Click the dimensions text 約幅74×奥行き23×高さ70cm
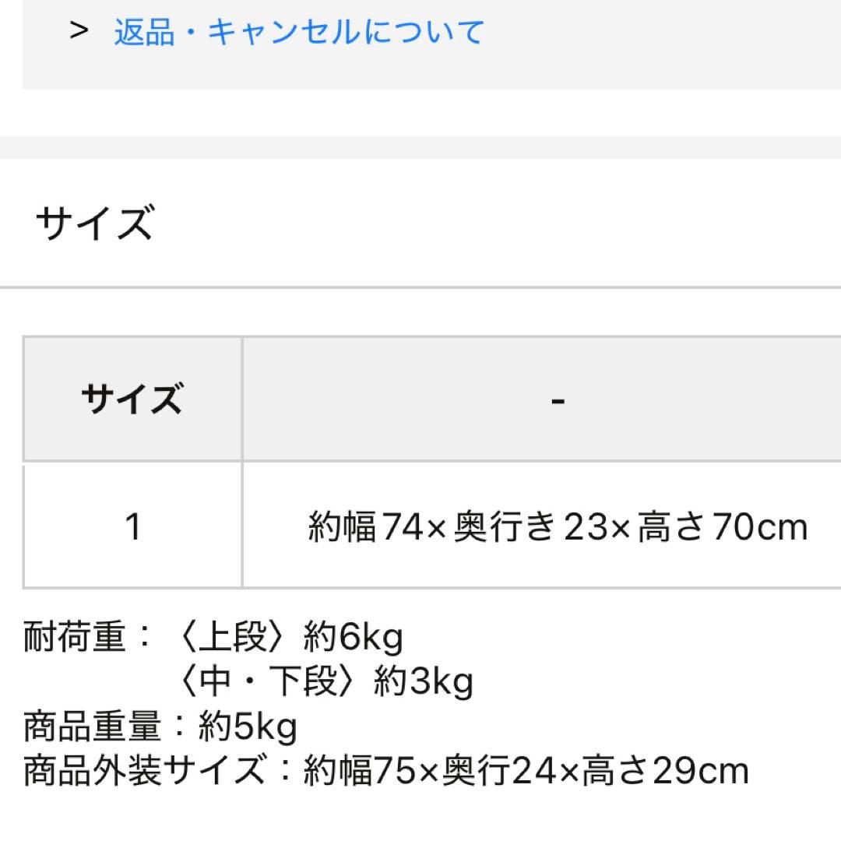841x841 pixels. coord(557,526)
